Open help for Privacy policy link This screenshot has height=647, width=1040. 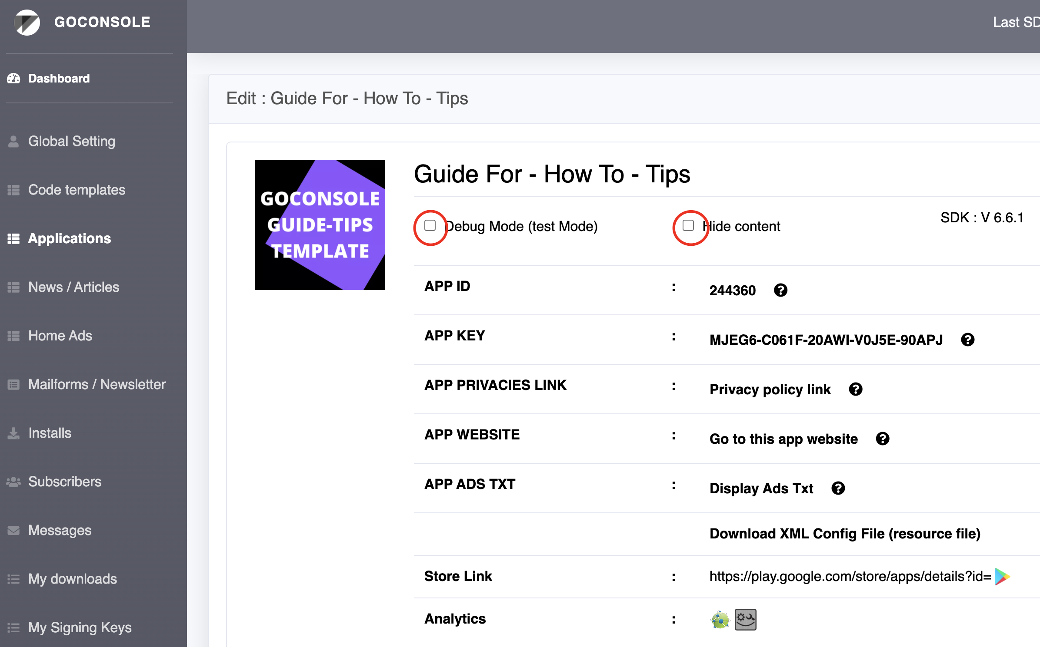[855, 389]
